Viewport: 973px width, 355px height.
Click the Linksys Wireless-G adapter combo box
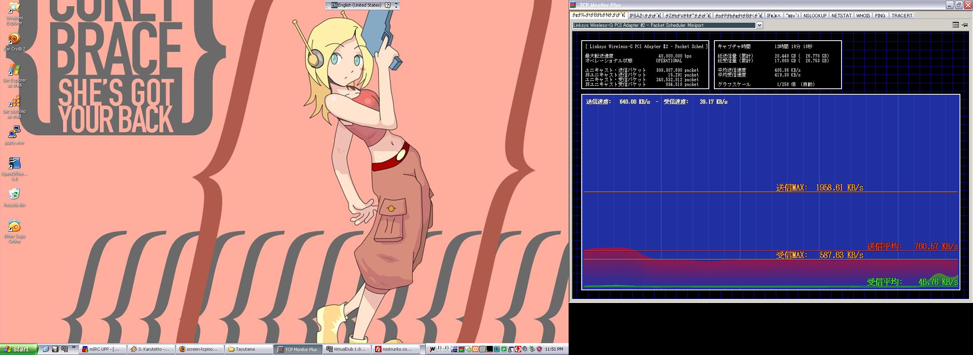pyautogui.click(x=667, y=25)
